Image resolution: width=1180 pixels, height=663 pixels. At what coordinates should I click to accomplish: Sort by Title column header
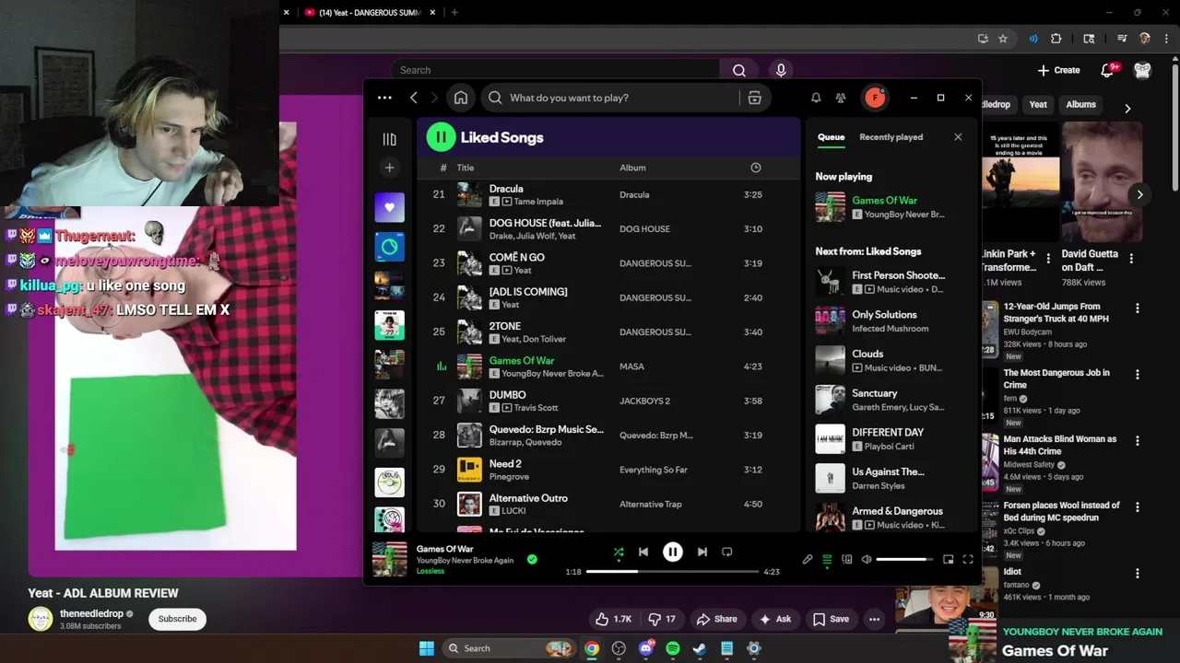[x=466, y=168]
